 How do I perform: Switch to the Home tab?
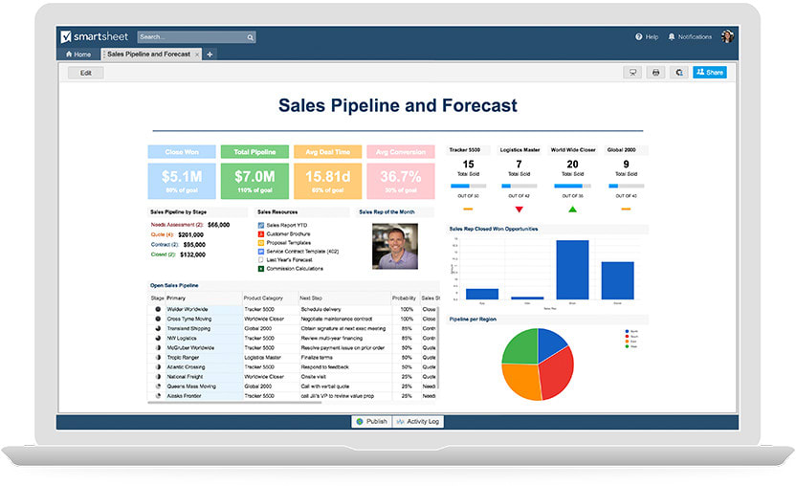[x=78, y=55]
